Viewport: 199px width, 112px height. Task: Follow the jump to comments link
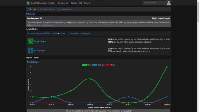[x=44, y=25]
